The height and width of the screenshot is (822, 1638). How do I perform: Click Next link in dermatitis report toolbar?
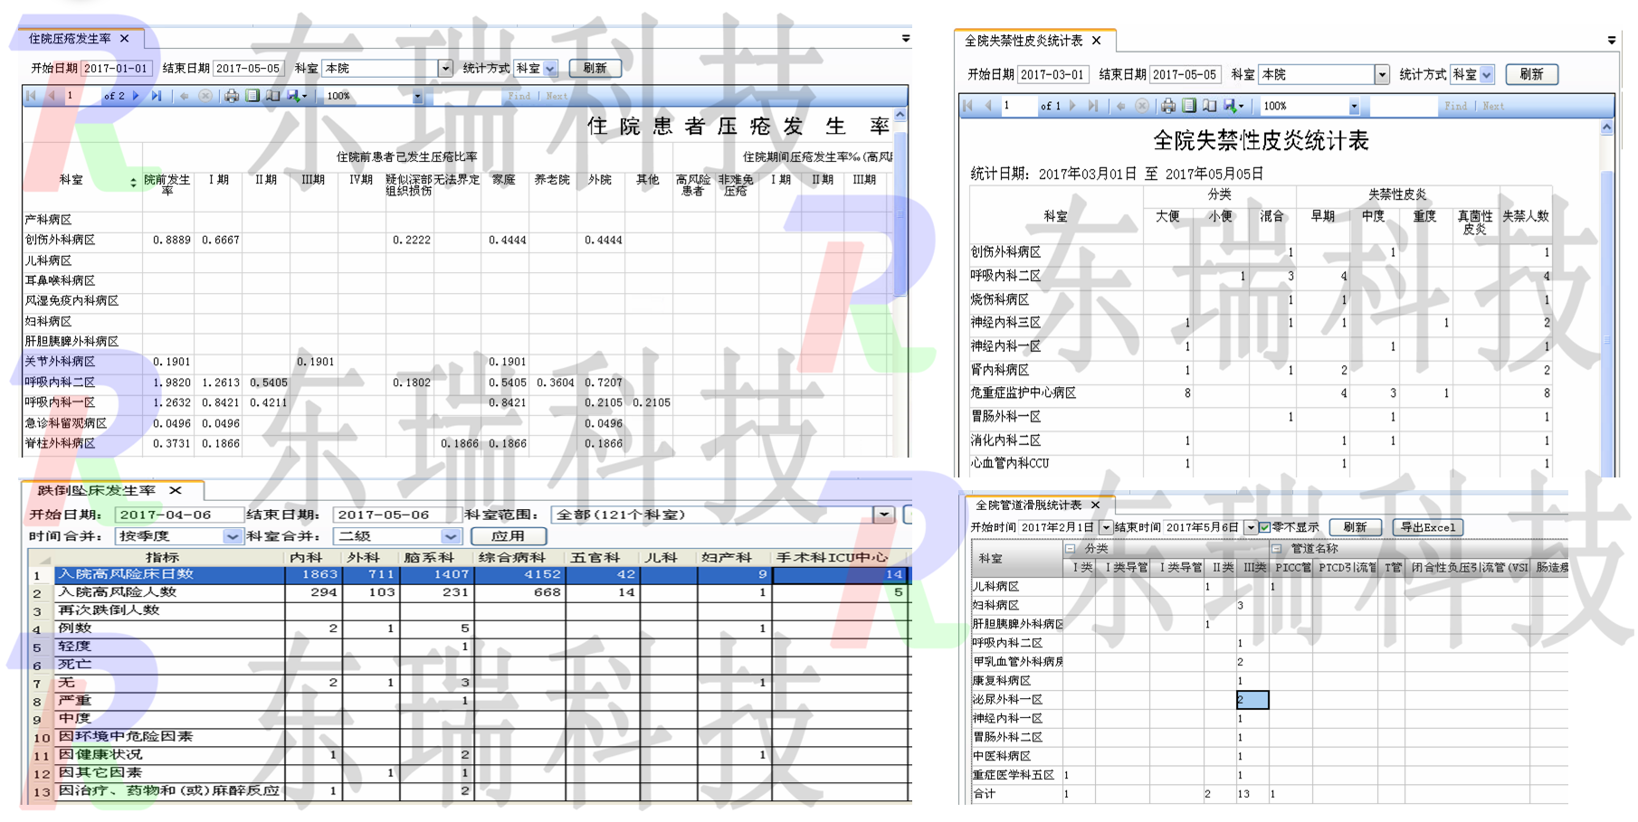click(x=1494, y=106)
